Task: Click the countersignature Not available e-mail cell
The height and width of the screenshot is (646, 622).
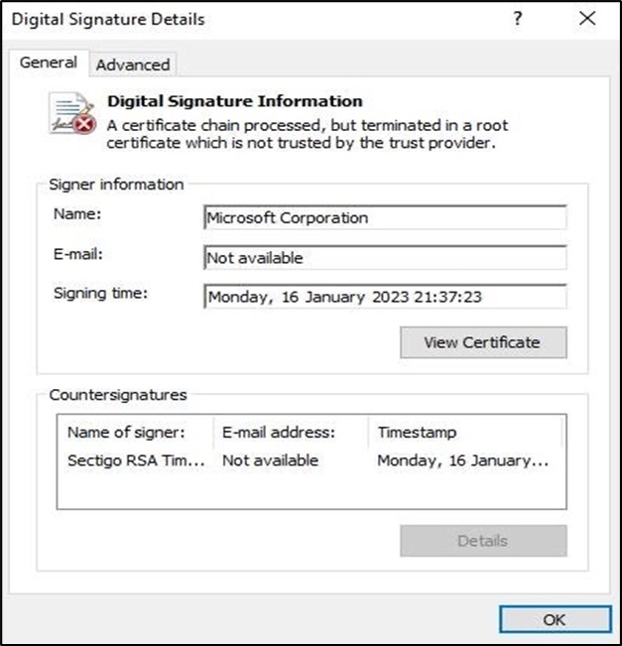Action: (270, 460)
